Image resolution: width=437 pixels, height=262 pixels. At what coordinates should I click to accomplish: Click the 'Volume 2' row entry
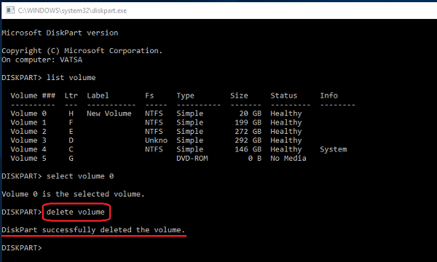(28, 132)
